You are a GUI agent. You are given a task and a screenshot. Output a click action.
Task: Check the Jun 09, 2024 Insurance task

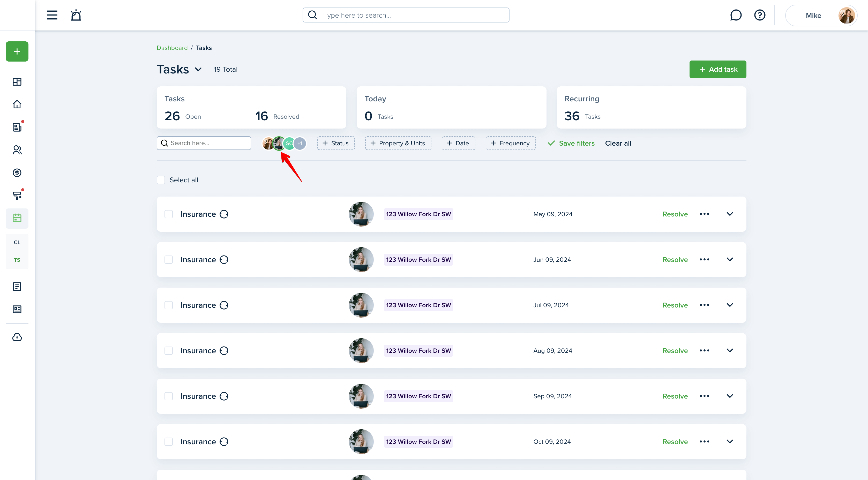(x=169, y=260)
